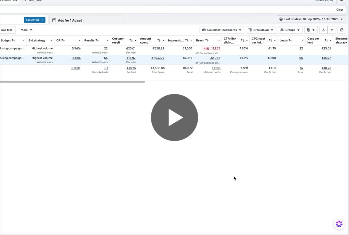Open the CR column options arrow
Screen dimensions: 349x235
pyautogui.click(x=79, y=40)
